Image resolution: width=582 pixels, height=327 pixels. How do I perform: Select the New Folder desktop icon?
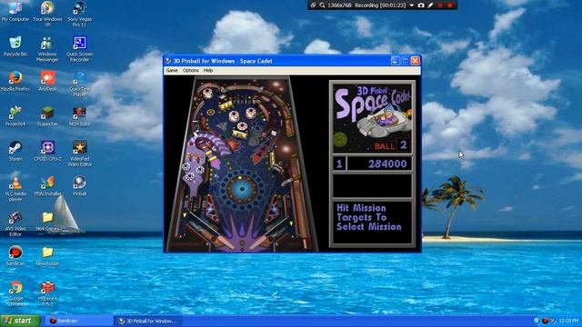pos(47,255)
